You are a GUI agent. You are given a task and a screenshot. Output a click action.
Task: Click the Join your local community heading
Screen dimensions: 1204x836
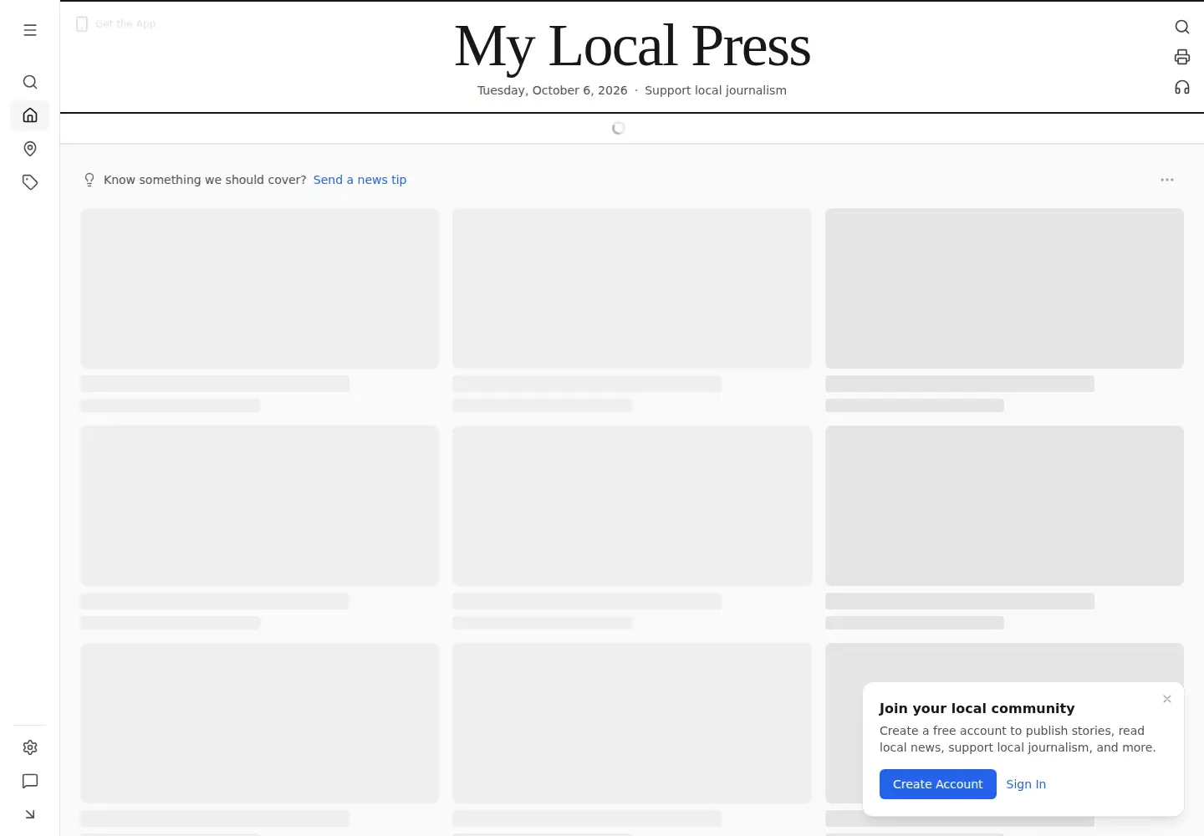coord(977,708)
